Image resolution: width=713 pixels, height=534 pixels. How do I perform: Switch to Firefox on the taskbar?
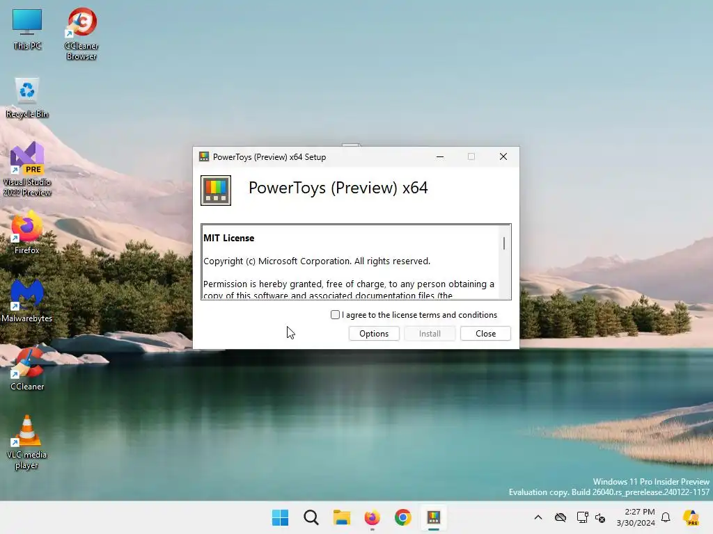click(x=372, y=517)
